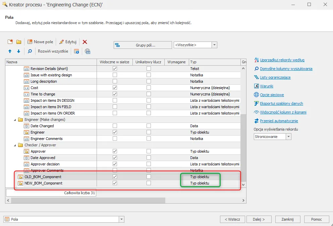Select the Engineer Comments row
333x226 pixels.
tap(123, 138)
